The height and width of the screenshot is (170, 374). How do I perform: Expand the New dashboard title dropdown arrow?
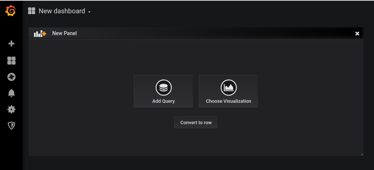click(89, 12)
